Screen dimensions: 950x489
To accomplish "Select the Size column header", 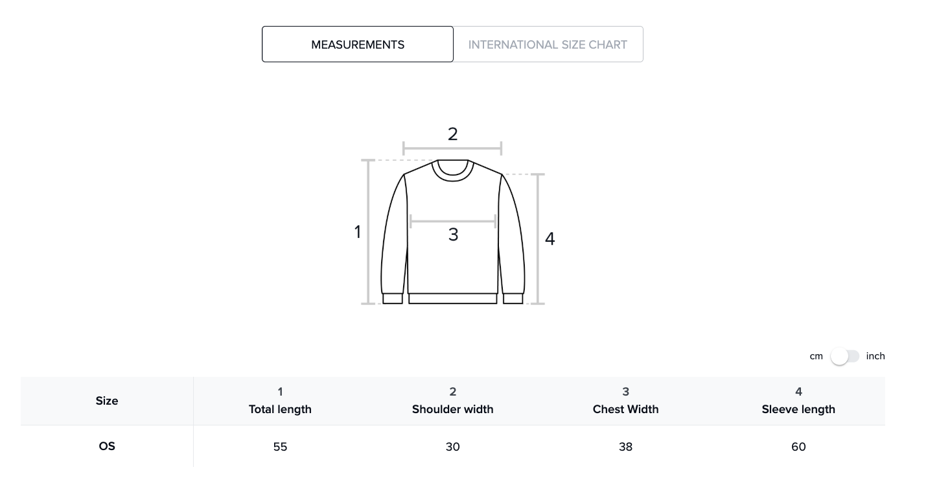I will [107, 401].
